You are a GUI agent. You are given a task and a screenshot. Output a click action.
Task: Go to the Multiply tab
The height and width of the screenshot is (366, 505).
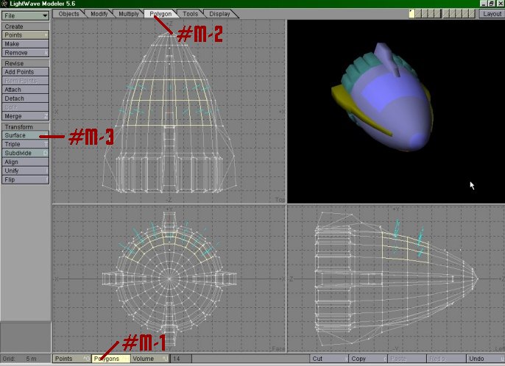tap(129, 13)
